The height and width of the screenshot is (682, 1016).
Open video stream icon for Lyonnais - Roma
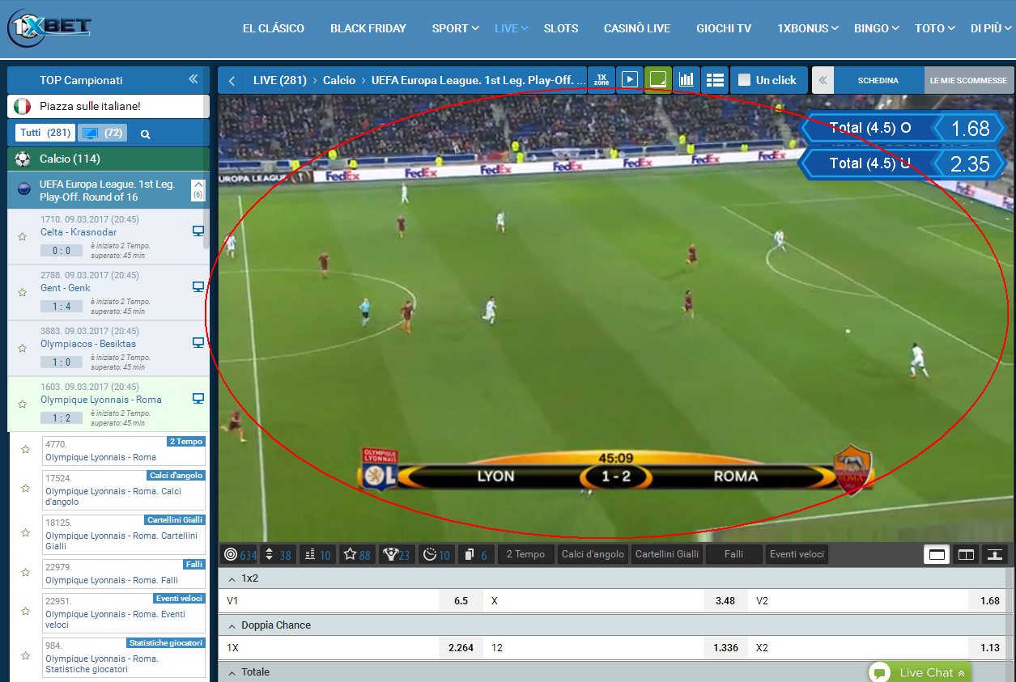tap(198, 399)
